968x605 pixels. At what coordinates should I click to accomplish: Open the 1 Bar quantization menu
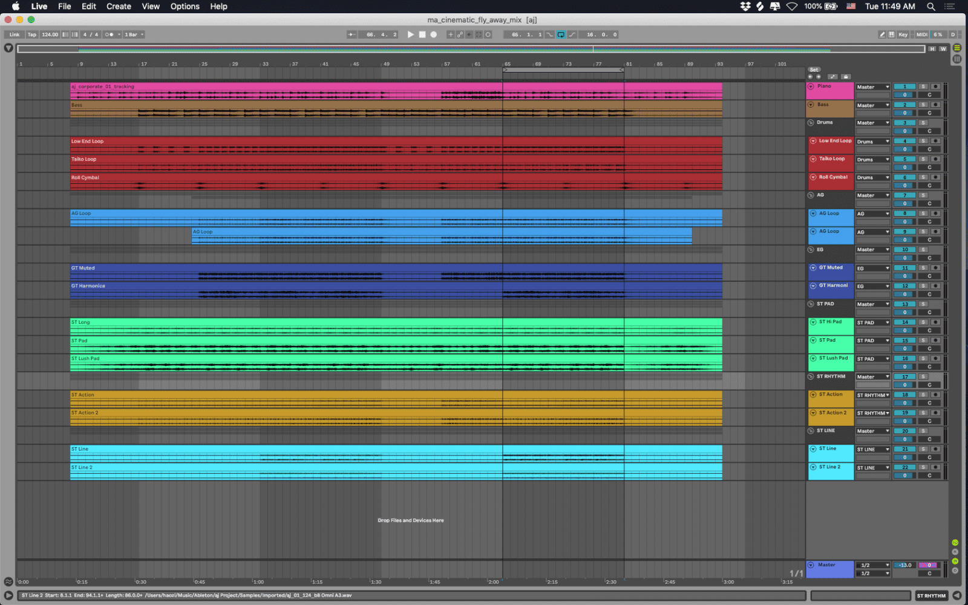coord(134,34)
